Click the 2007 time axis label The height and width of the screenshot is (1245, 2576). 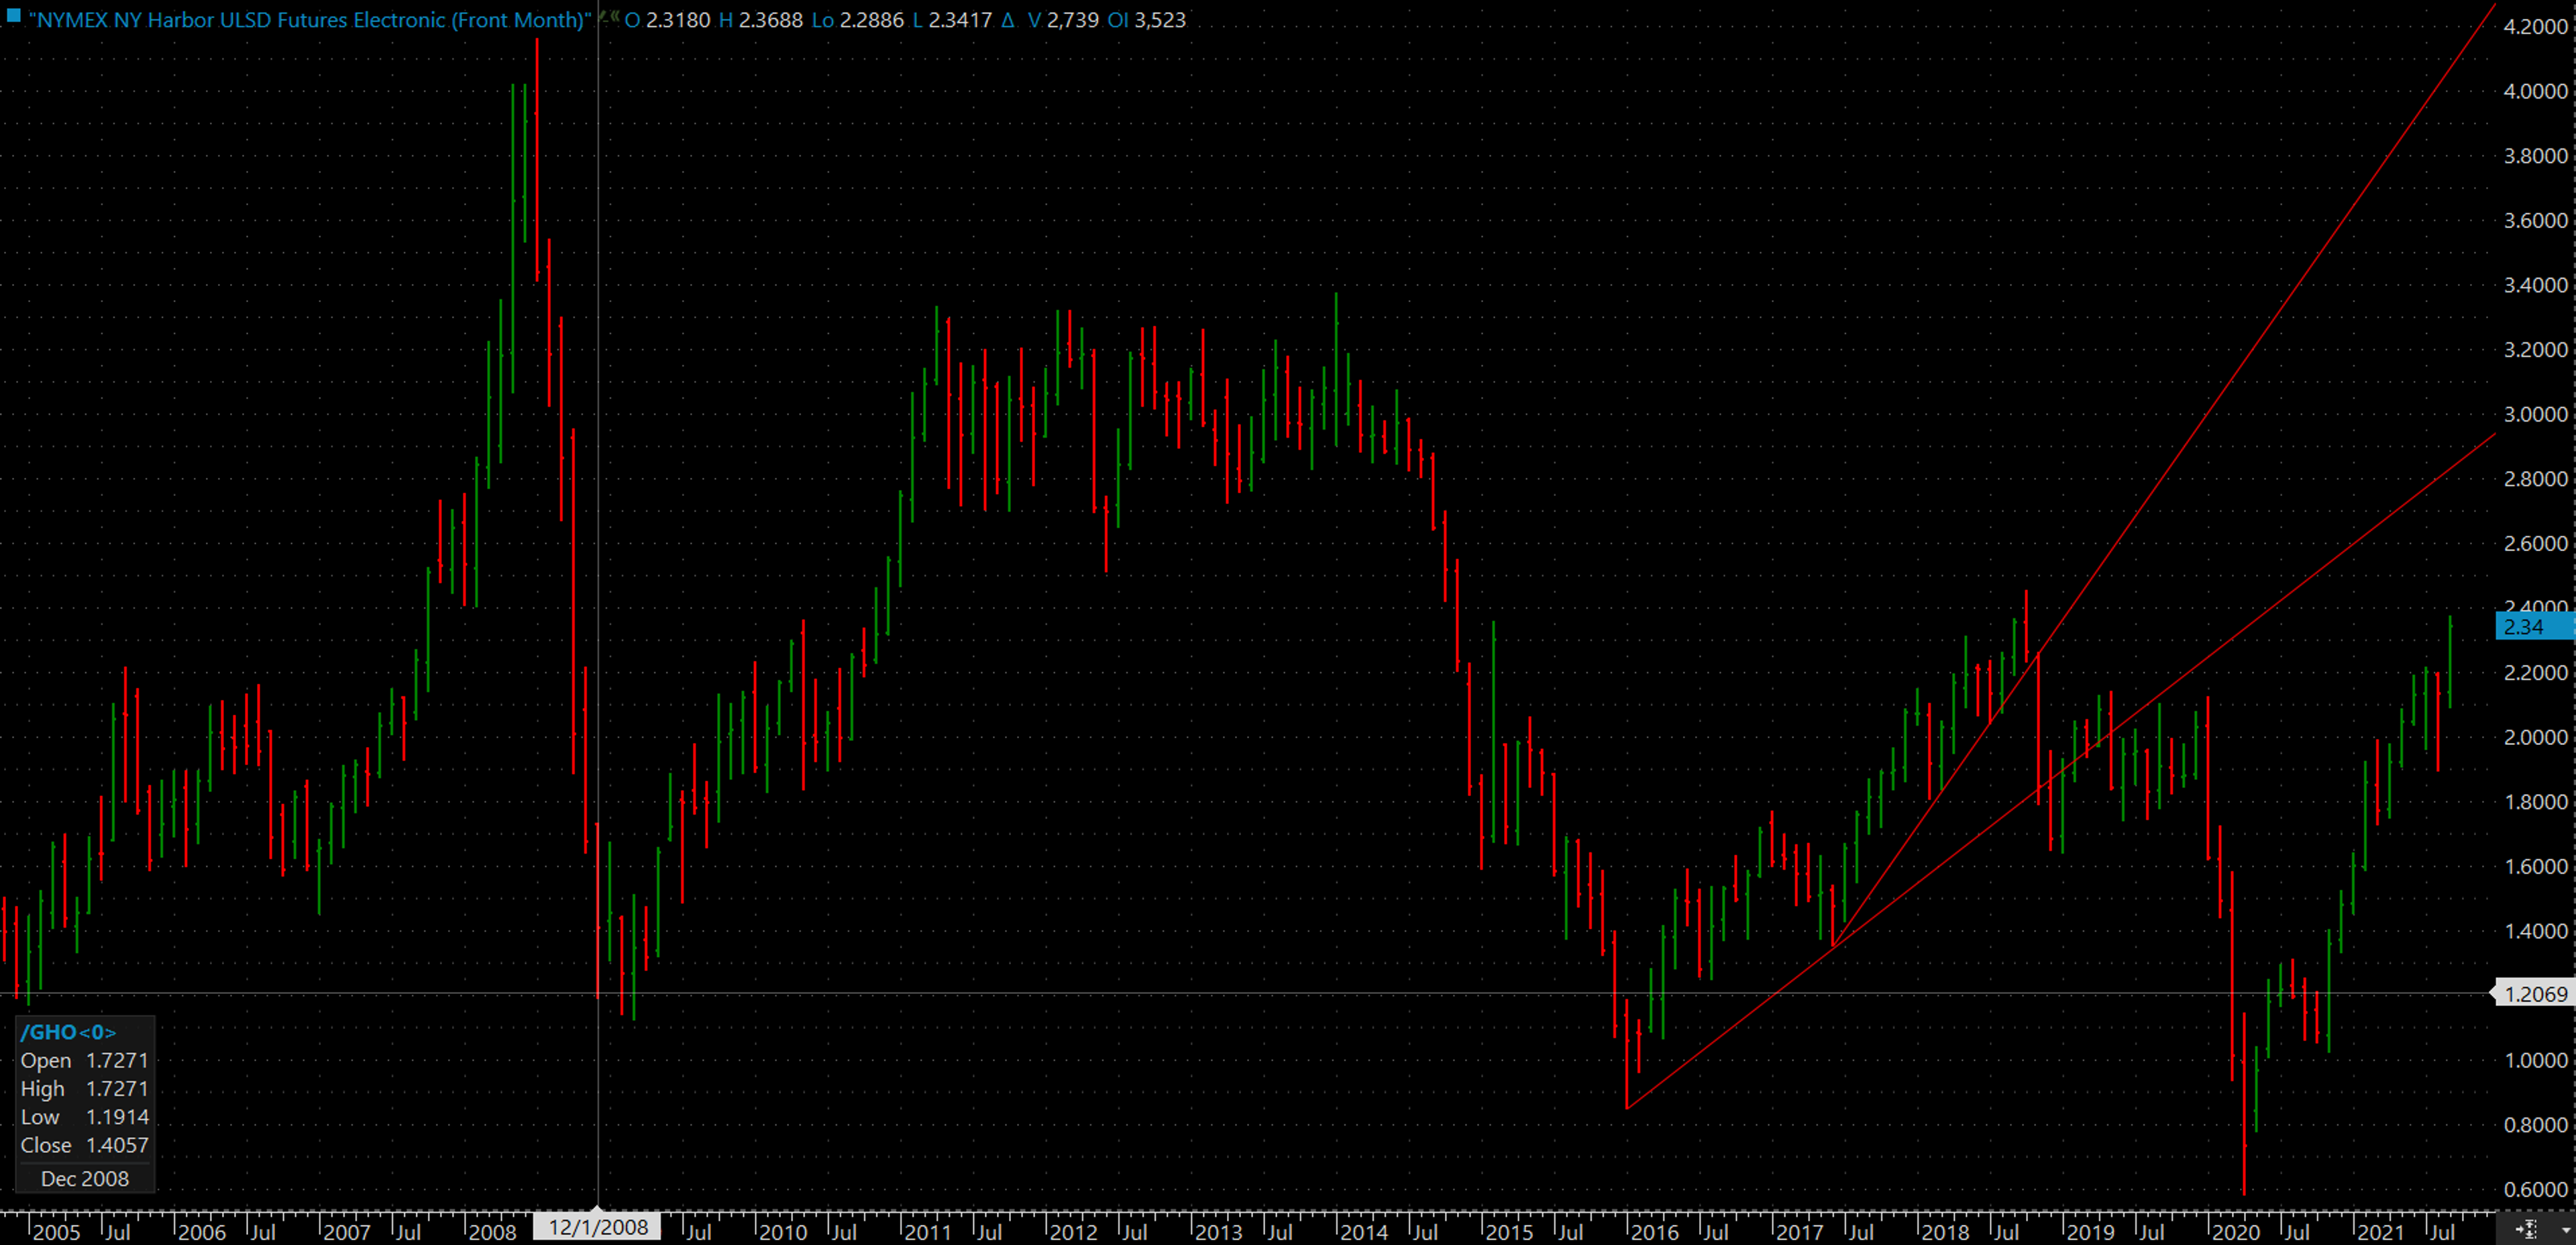pos(347,1232)
